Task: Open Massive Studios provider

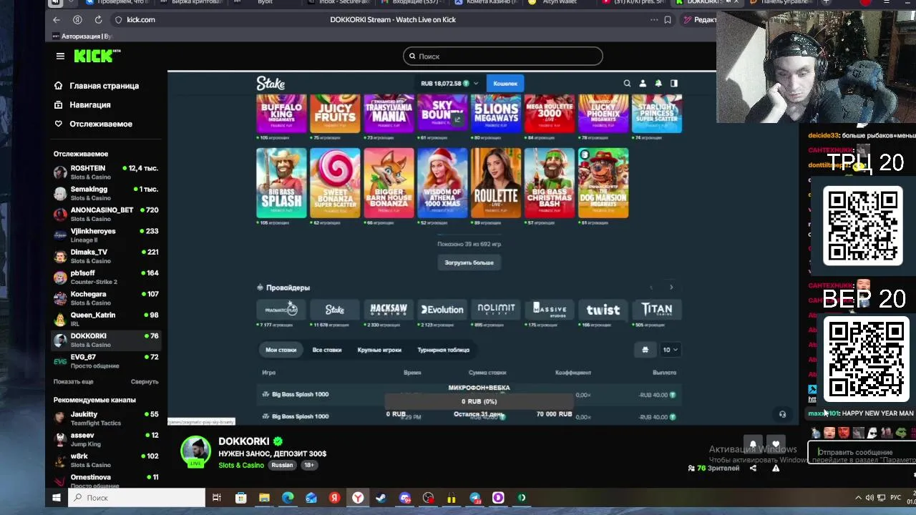Action: coord(550,309)
